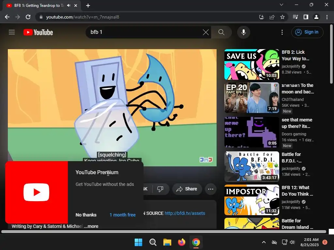Open the Ch3Thailand channel name

[293, 100]
